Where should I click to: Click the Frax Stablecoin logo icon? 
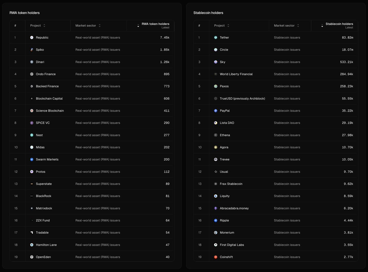tap(216, 184)
